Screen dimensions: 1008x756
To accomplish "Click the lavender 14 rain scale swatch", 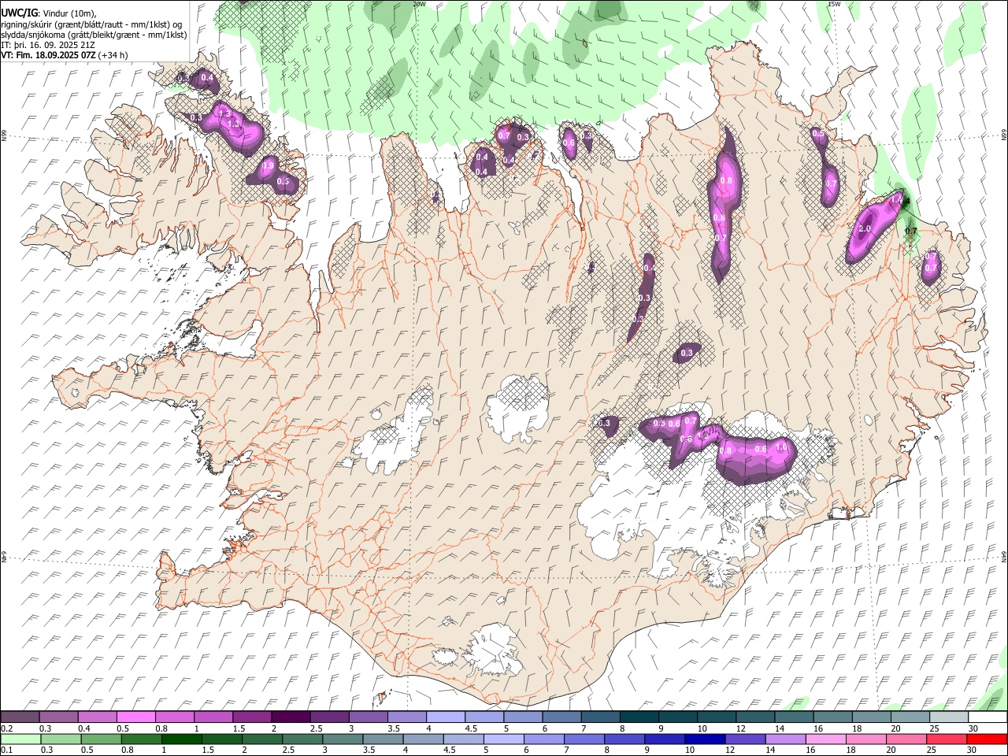I will (787, 739).
